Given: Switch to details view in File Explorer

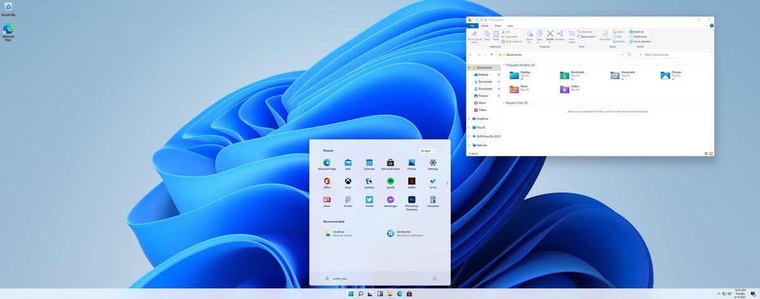Looking at the screenshot, I should pos(705,153).
